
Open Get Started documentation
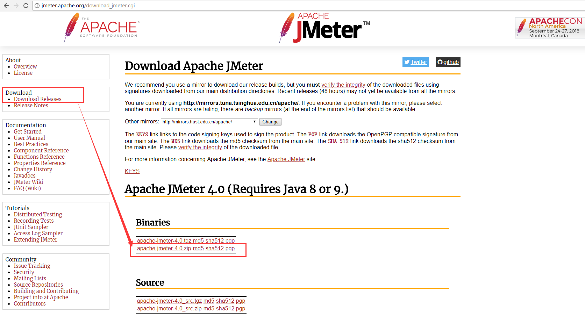coord(28,131)
